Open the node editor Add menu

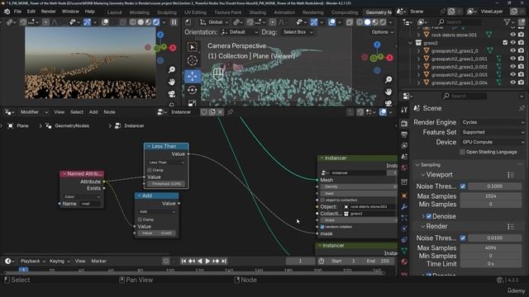93,112
